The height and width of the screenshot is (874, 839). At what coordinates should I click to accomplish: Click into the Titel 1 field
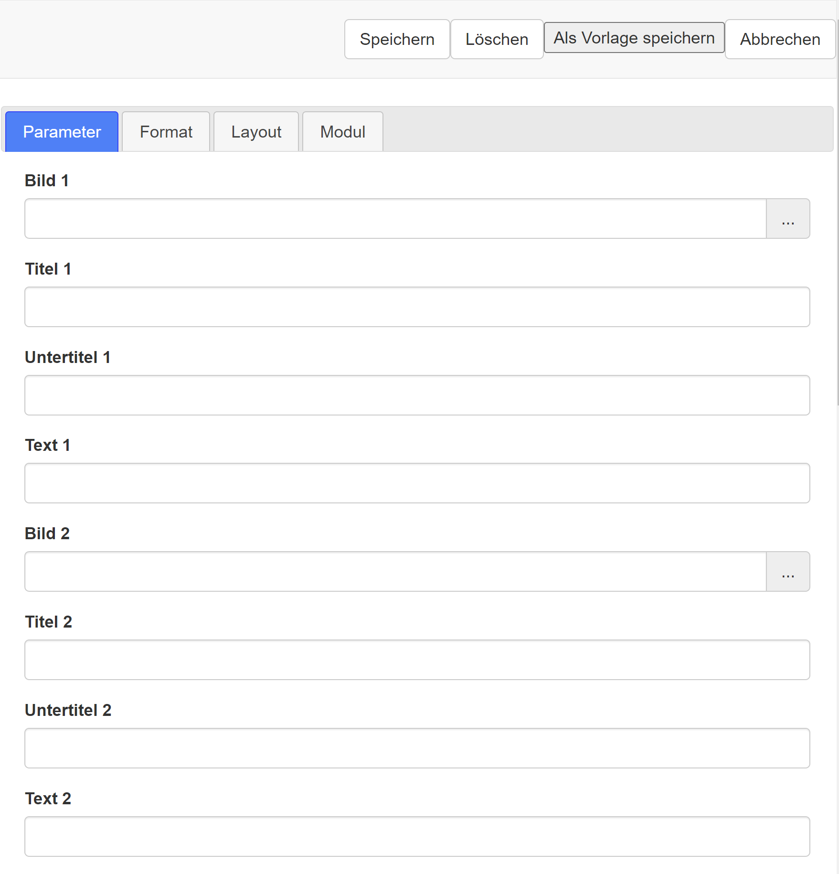417,307
